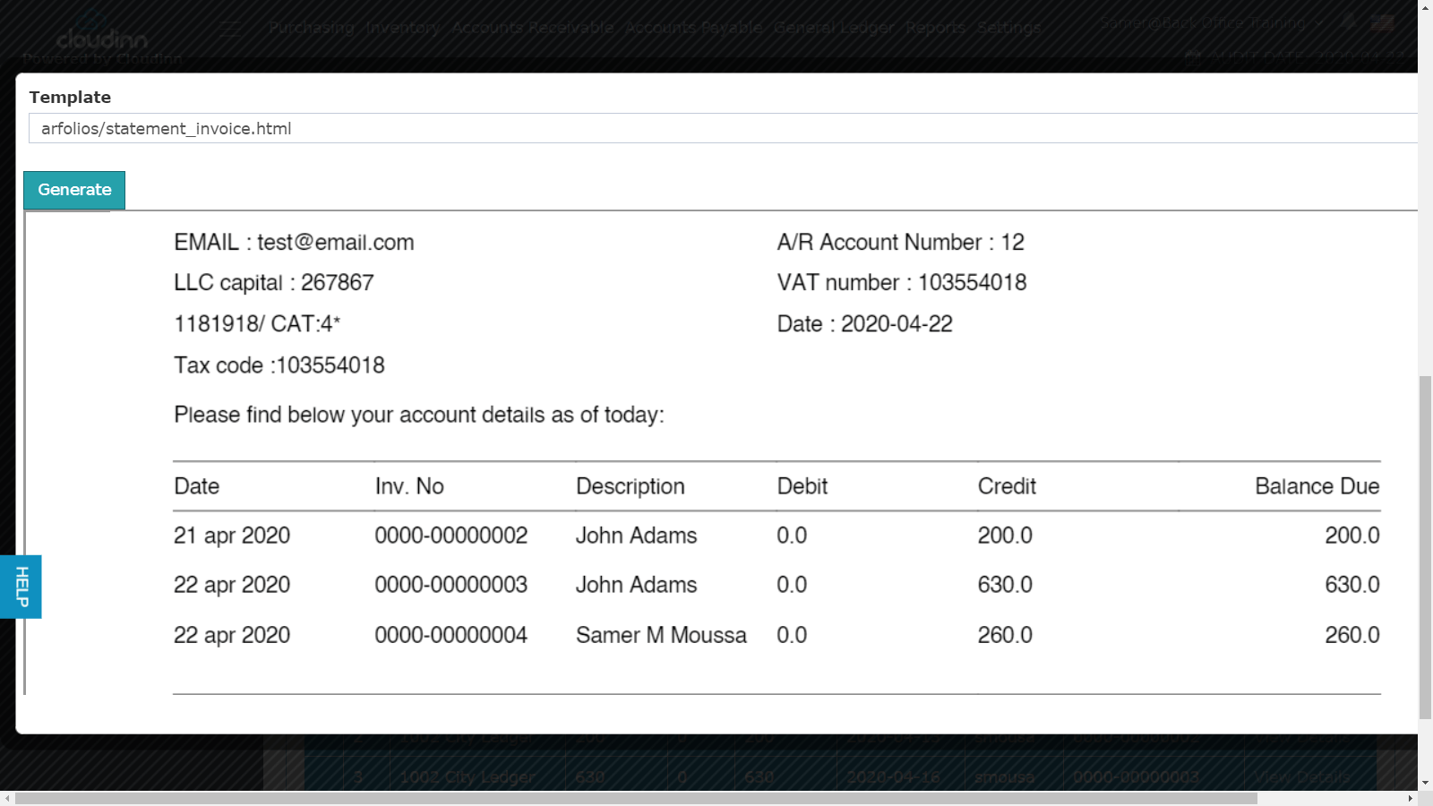Click 'Please find below your account details' text
This screenshot has width=1433, height=806.
pos(418,415)
